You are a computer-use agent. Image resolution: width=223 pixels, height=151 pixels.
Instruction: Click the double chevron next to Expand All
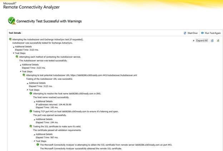pyautogui.click(x=194, y=41)
